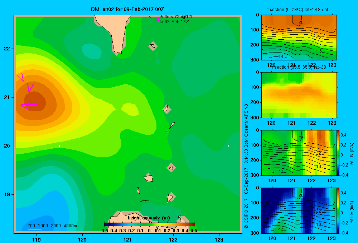
Task: Click the latitude 19 tick label on the map
Action: pos(7,194)
